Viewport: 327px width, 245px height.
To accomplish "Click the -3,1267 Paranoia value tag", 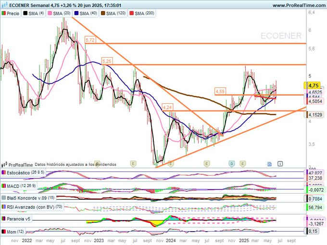I will 315,224.
